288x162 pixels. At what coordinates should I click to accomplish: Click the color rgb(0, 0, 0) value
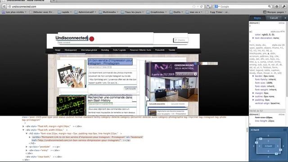coord(268,35)
